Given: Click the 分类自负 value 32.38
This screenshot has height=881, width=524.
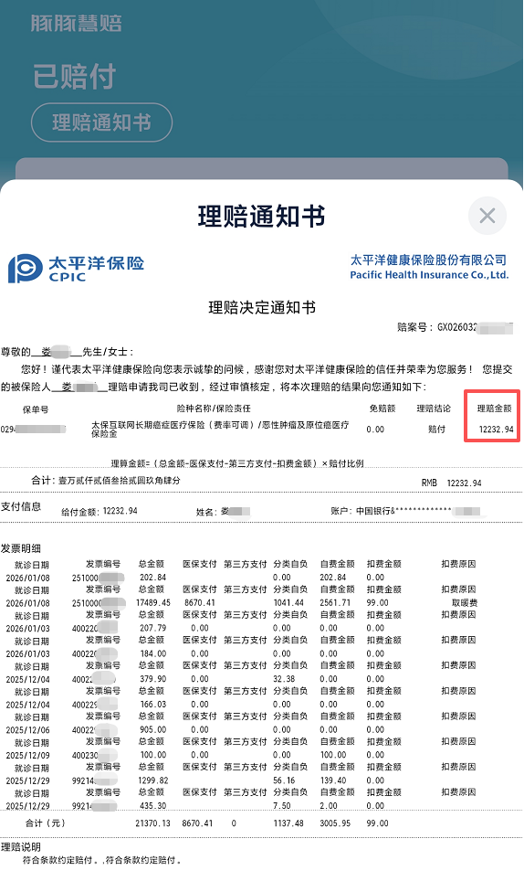Looking at the screenshot, I should pos(284,679).
